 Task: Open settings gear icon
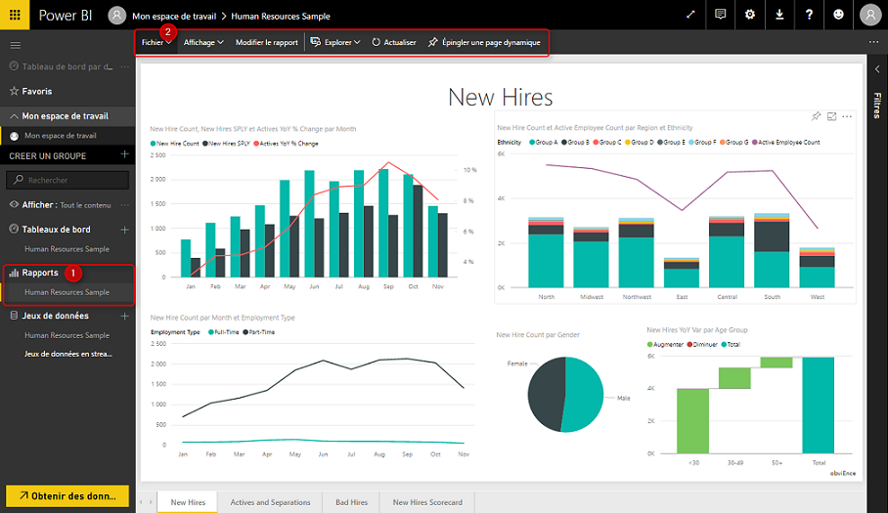(750, 15)
